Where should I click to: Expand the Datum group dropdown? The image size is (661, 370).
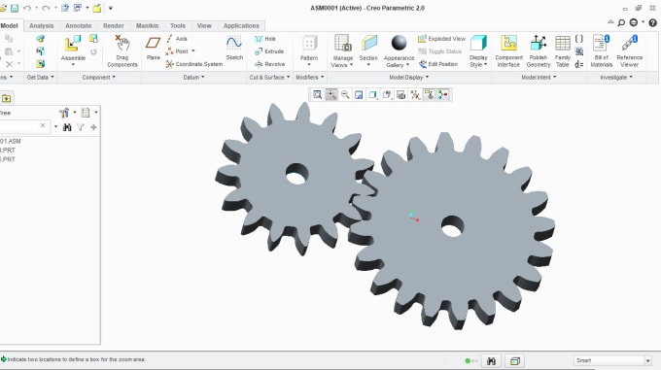pyautogui.click(x=193, y=78)
